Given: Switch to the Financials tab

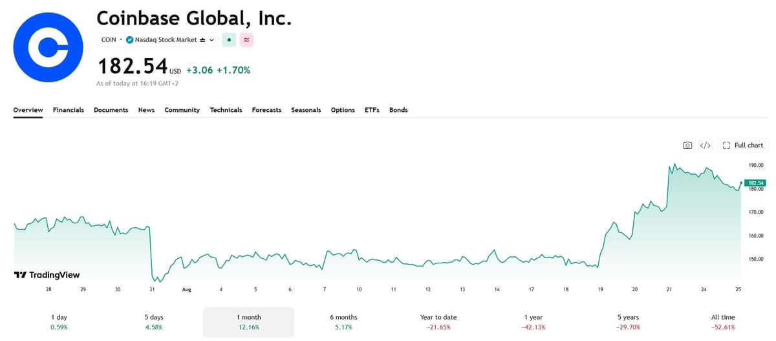Looking at the screenshot, I should point(69,110).
